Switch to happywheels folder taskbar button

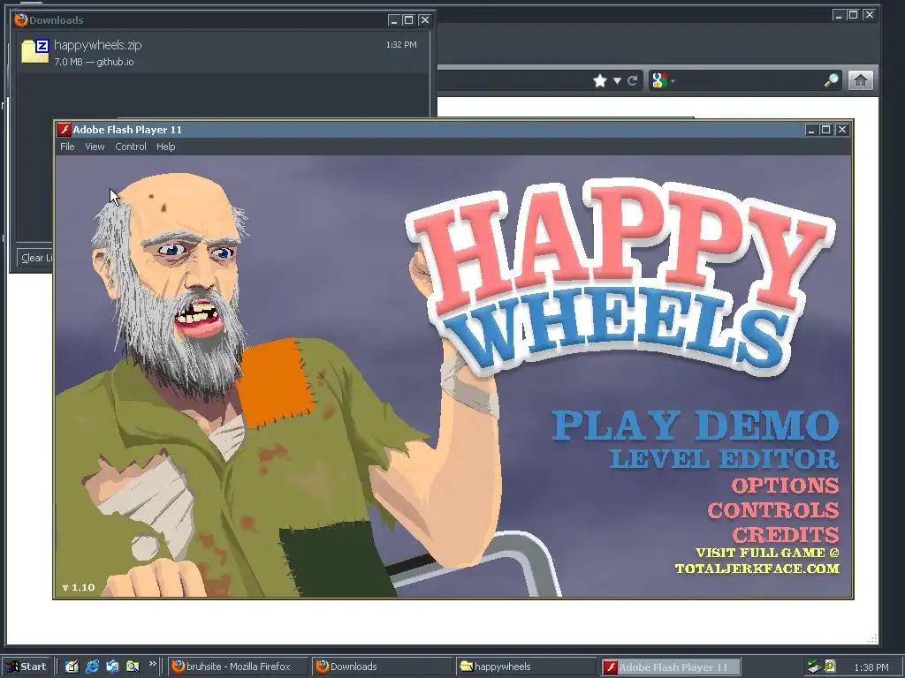tap(527, 667)
